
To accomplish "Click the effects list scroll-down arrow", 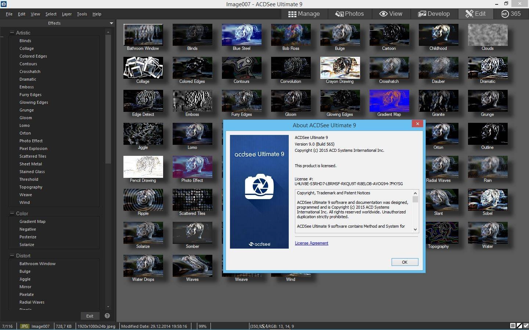I will coord(108,307).
